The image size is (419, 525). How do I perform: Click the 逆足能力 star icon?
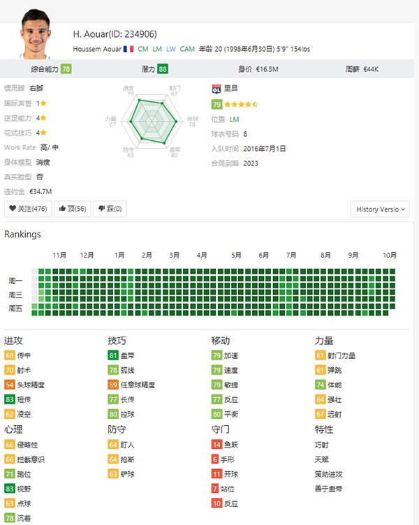tap(45, 118)
